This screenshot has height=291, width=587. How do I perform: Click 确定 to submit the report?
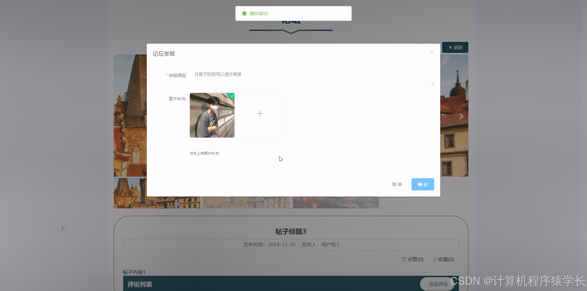point(423,184)
